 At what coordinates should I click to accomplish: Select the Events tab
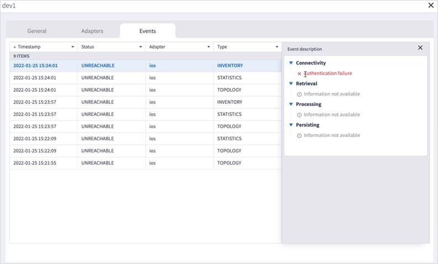point(147,31)
